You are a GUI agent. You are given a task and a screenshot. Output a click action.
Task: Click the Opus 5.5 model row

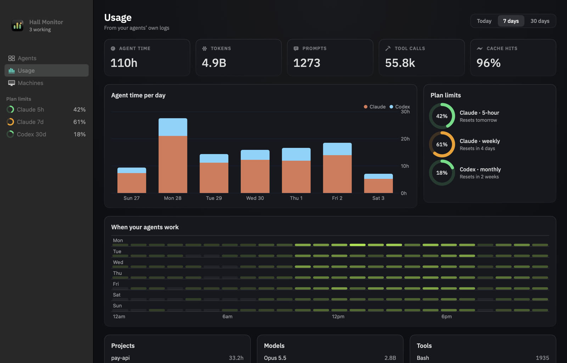[330, 358]
